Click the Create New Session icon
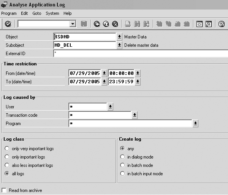 coord(199,24)
